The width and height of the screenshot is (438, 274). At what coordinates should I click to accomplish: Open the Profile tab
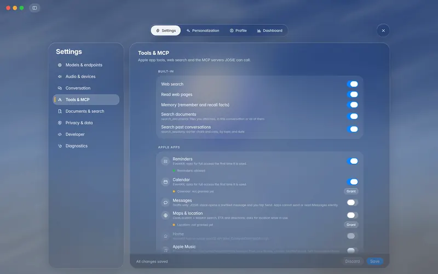pos(238,31)
